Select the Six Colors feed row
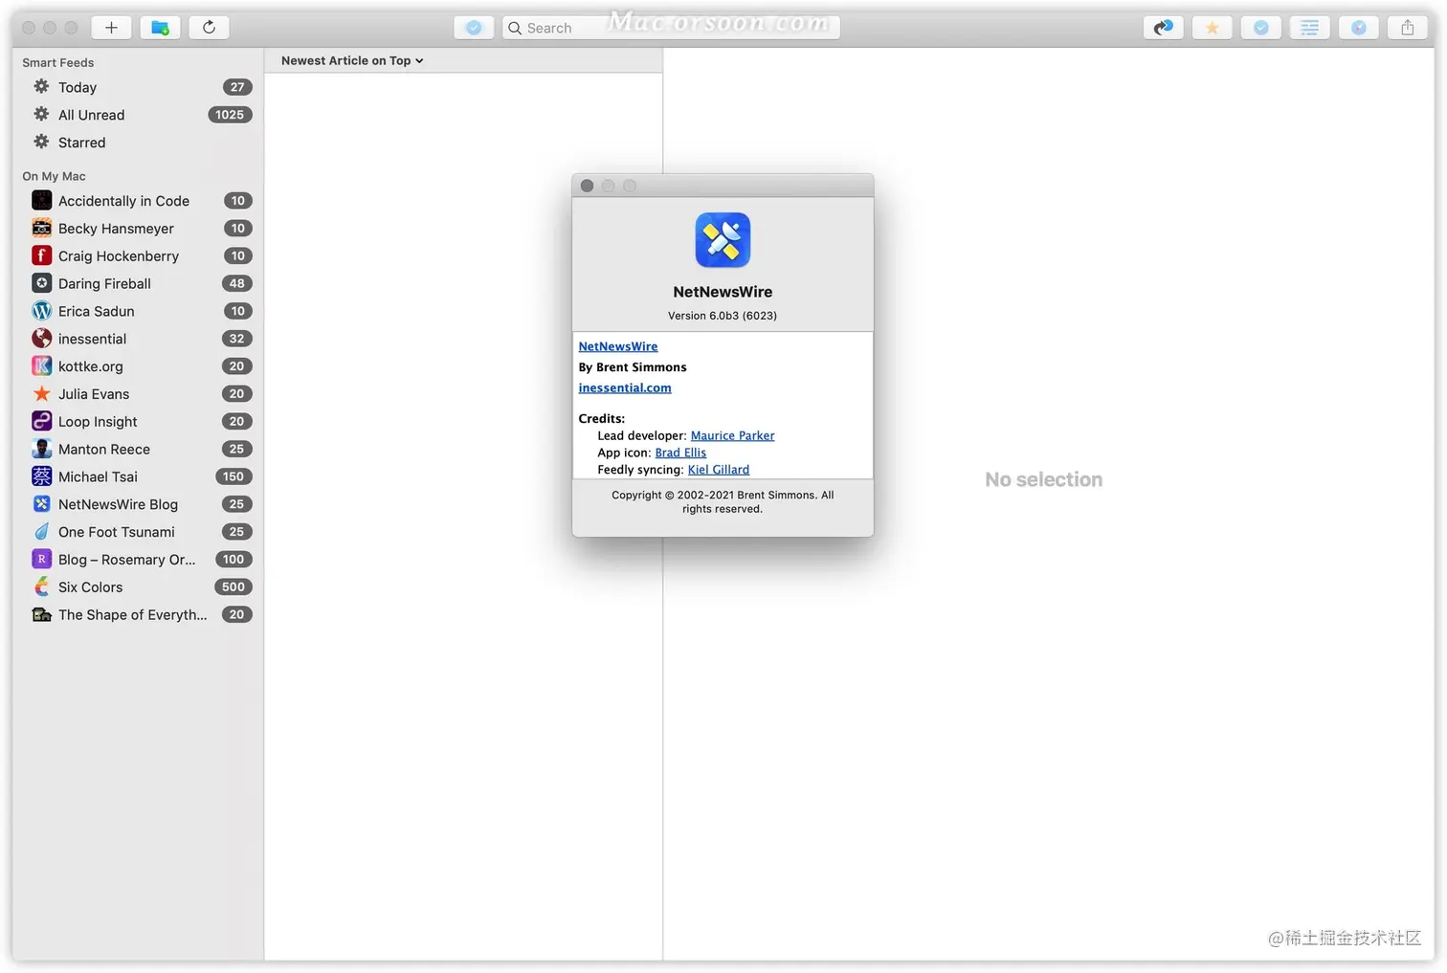 click(138, 586)
